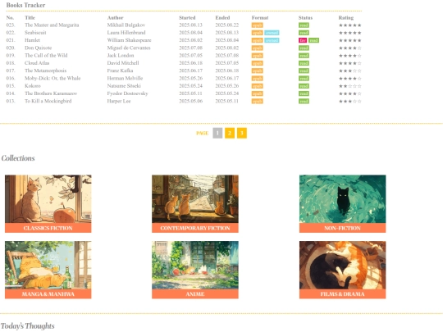The image size is (443, 332).
Task: Click the ended date 2025.08.22
Action: 227,25
